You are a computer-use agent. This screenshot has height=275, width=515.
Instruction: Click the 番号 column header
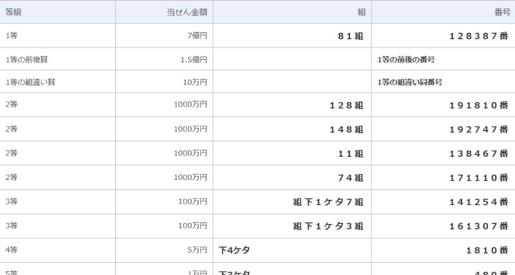coord(502,12)
